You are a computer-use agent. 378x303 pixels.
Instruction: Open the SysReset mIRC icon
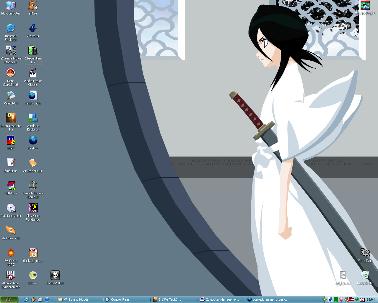[11, 257]
